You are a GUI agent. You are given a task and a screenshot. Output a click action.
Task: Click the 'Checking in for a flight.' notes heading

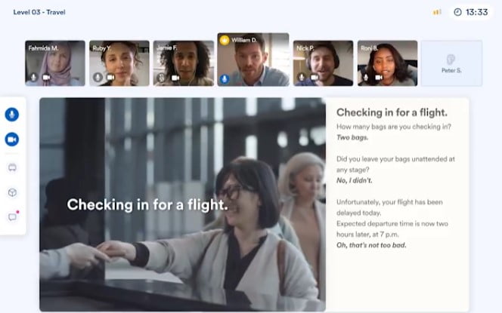(391, 114)
